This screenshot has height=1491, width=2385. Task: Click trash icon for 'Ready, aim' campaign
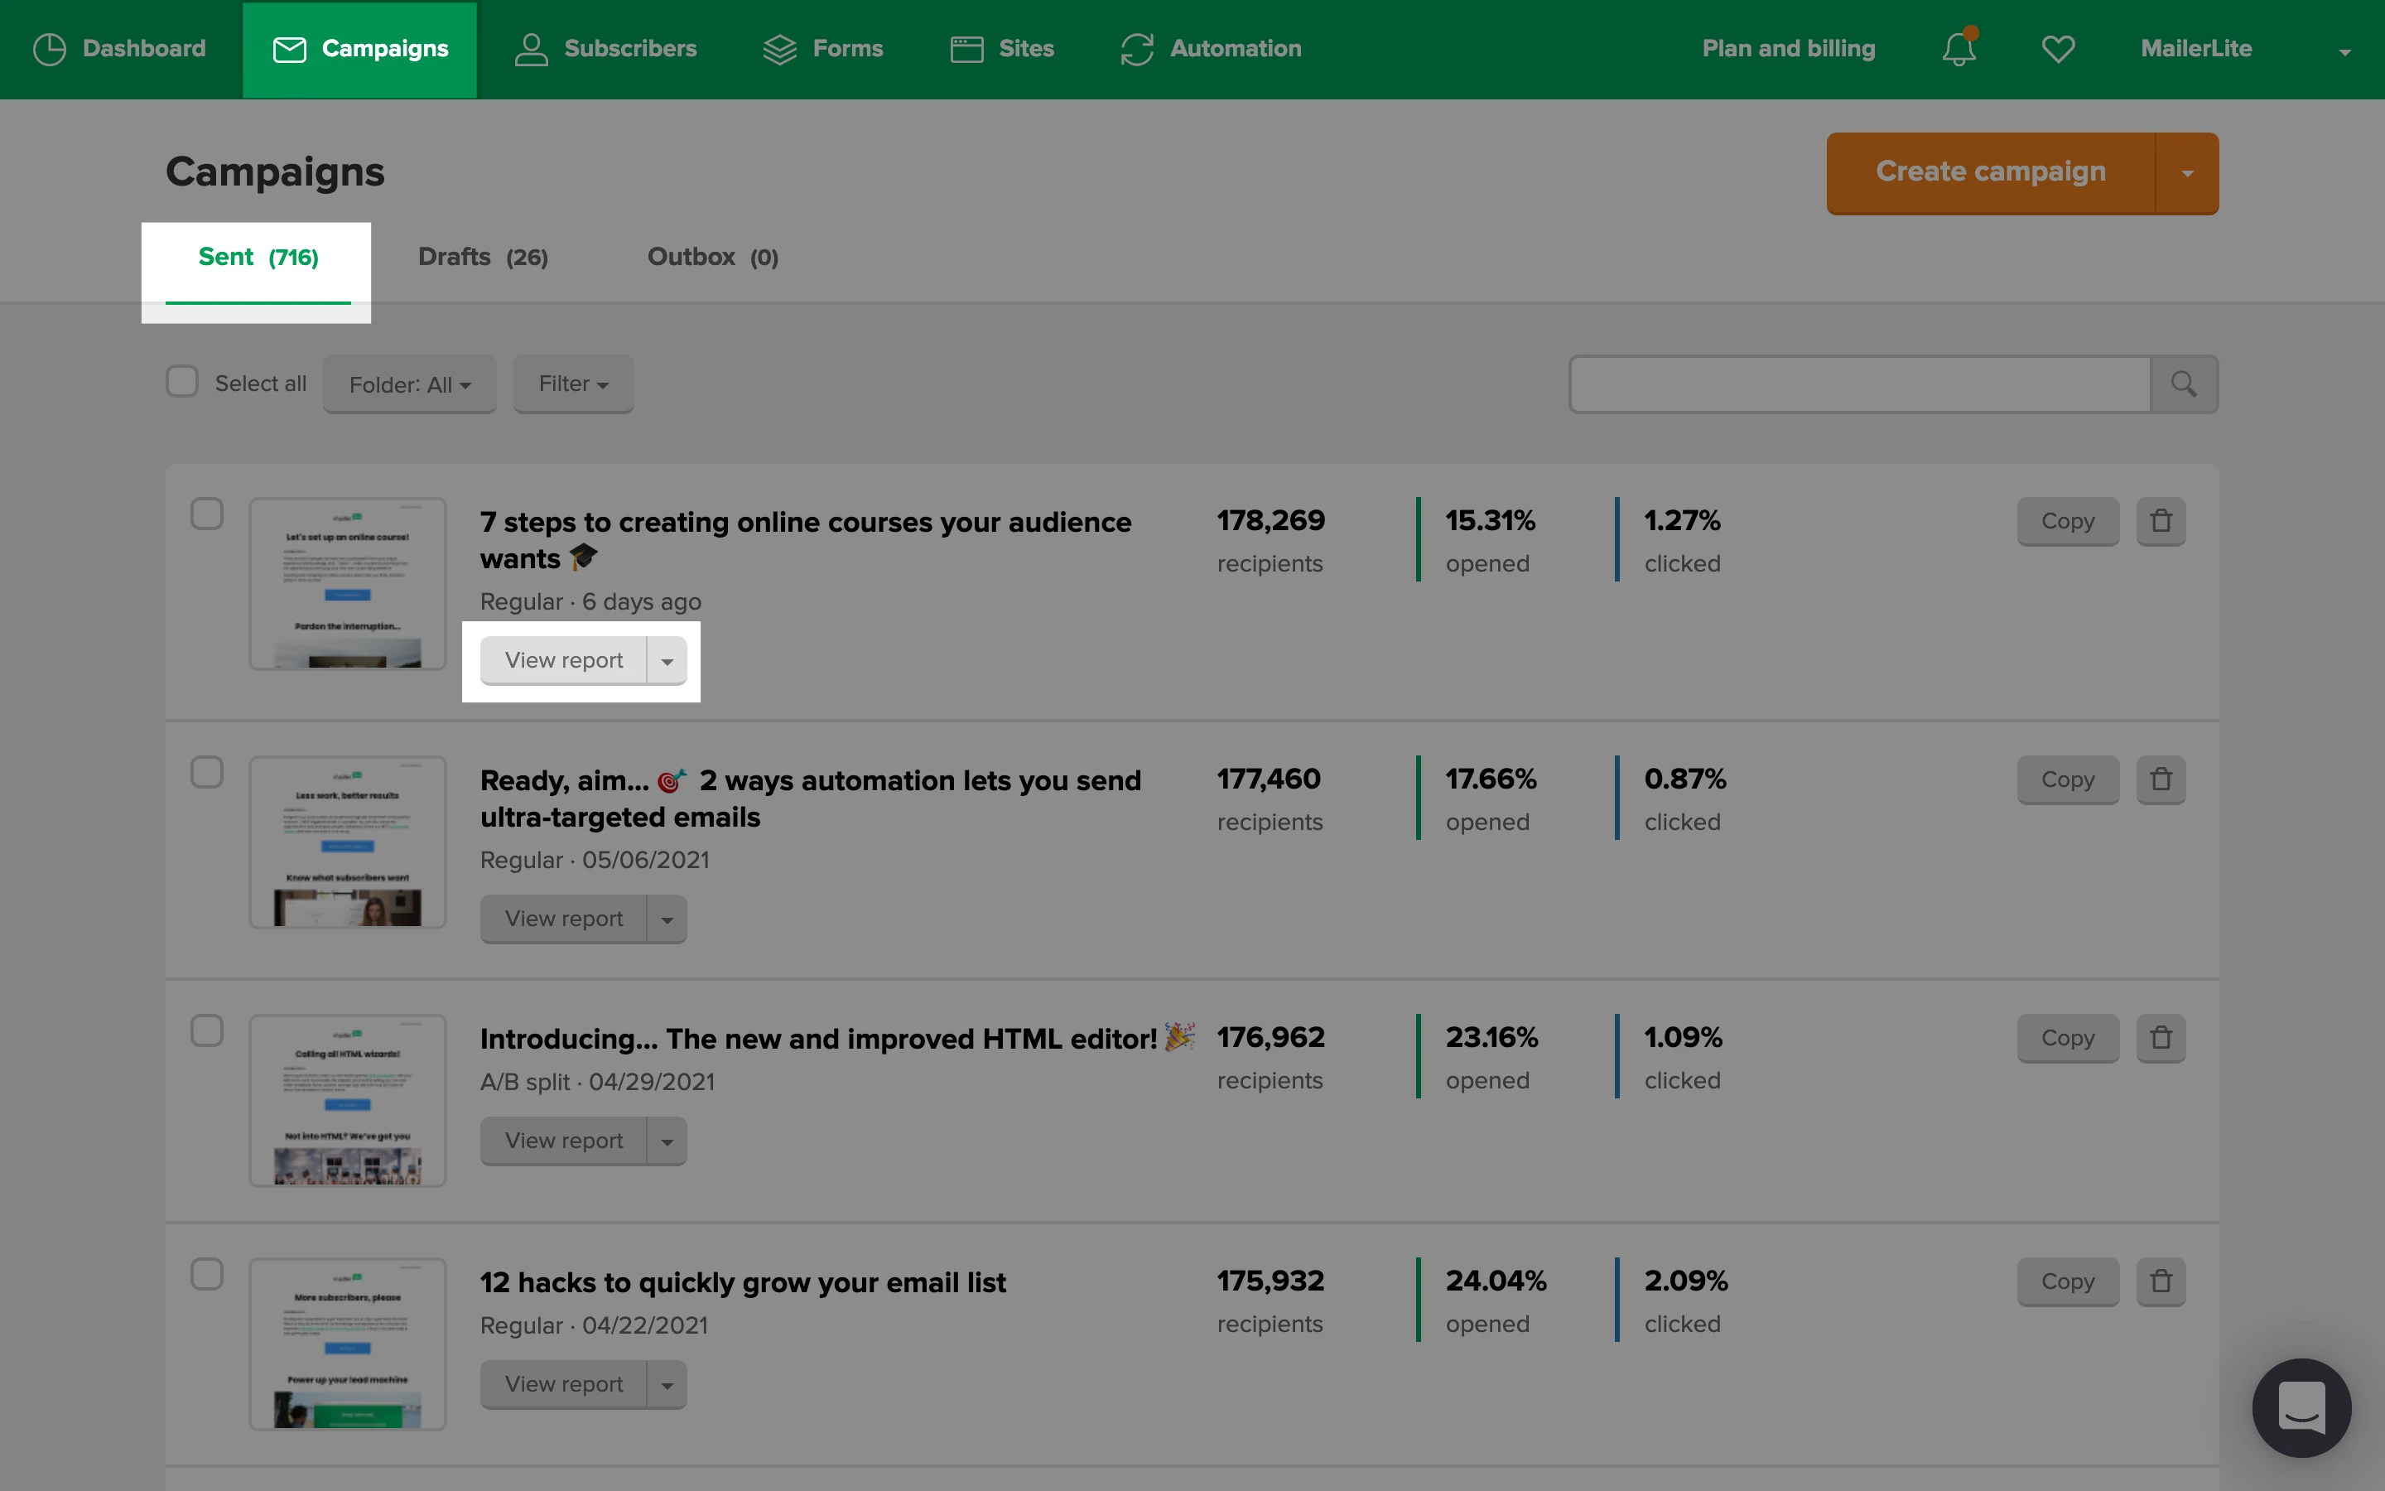(2161, 779)
